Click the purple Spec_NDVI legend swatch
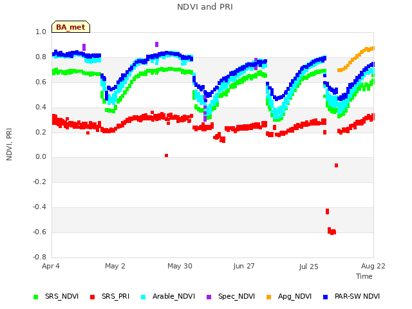The width and height of the screenshot is (412, 309). (x=209, y=297)
